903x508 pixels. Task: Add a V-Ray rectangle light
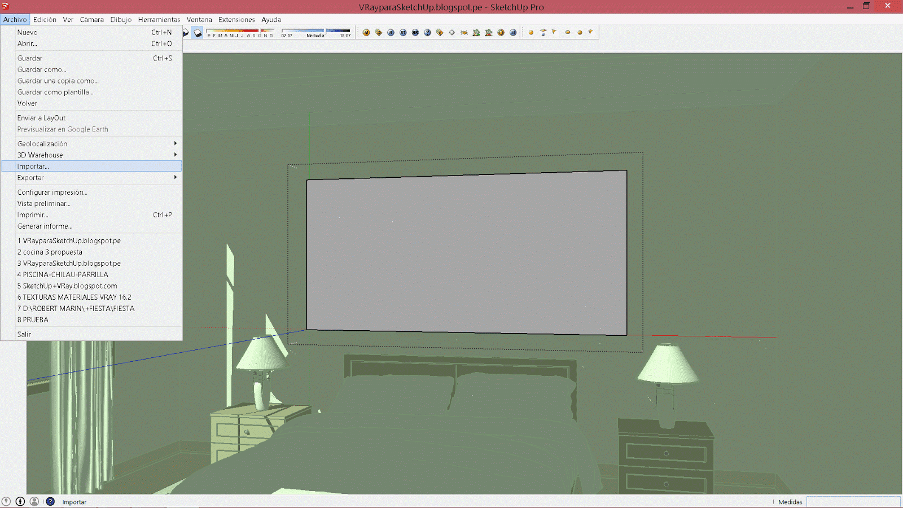point(543,32)
